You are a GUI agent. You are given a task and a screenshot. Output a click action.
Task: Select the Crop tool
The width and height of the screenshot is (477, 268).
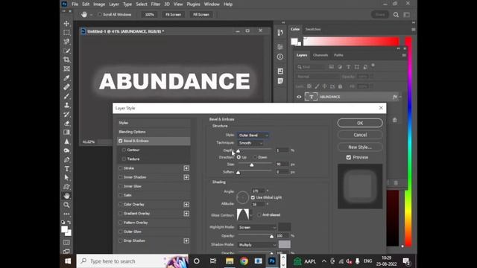66,60
